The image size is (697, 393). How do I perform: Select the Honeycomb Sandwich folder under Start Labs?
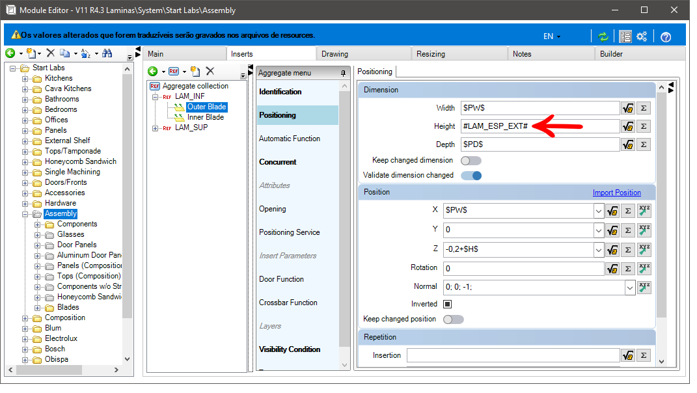81,161
